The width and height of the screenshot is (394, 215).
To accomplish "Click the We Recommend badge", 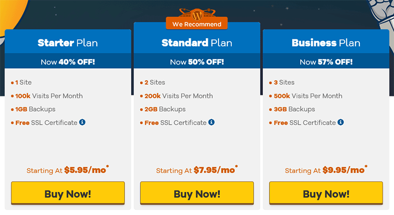I will pyautogui.click(x=197, y=24).
